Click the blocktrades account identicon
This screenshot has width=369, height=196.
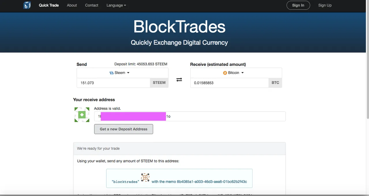[145, 177]
